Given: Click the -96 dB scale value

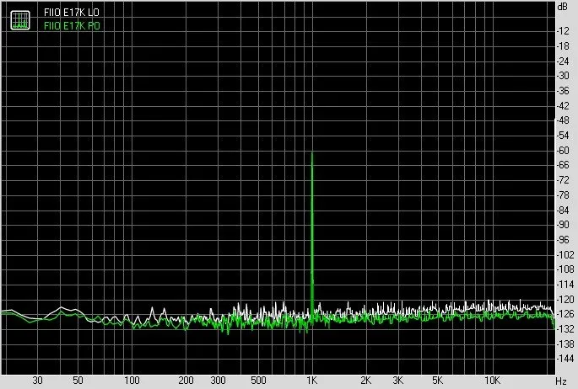Looking at the screenshot, I should 563,240.
